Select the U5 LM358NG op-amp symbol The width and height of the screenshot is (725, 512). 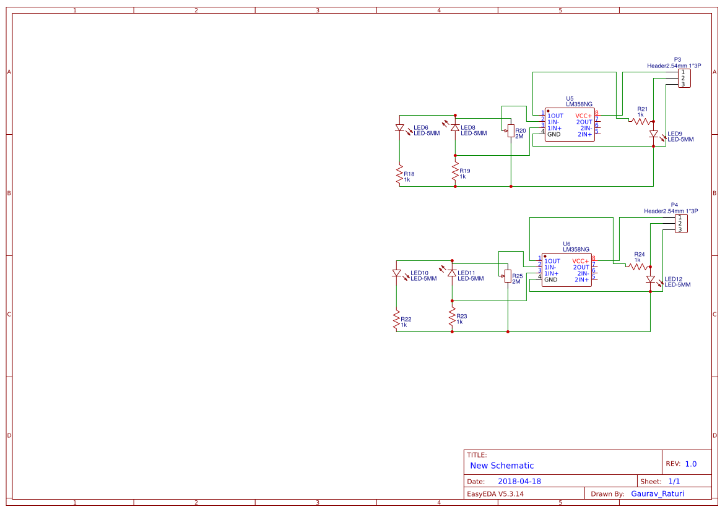(x=568, y=124)
